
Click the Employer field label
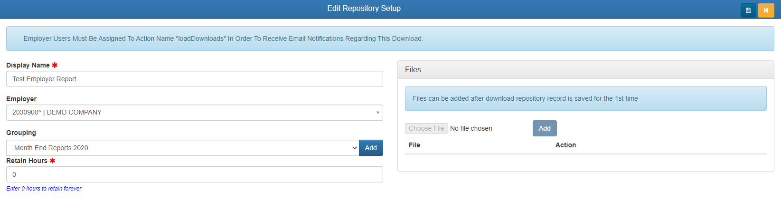coord(21,99)
